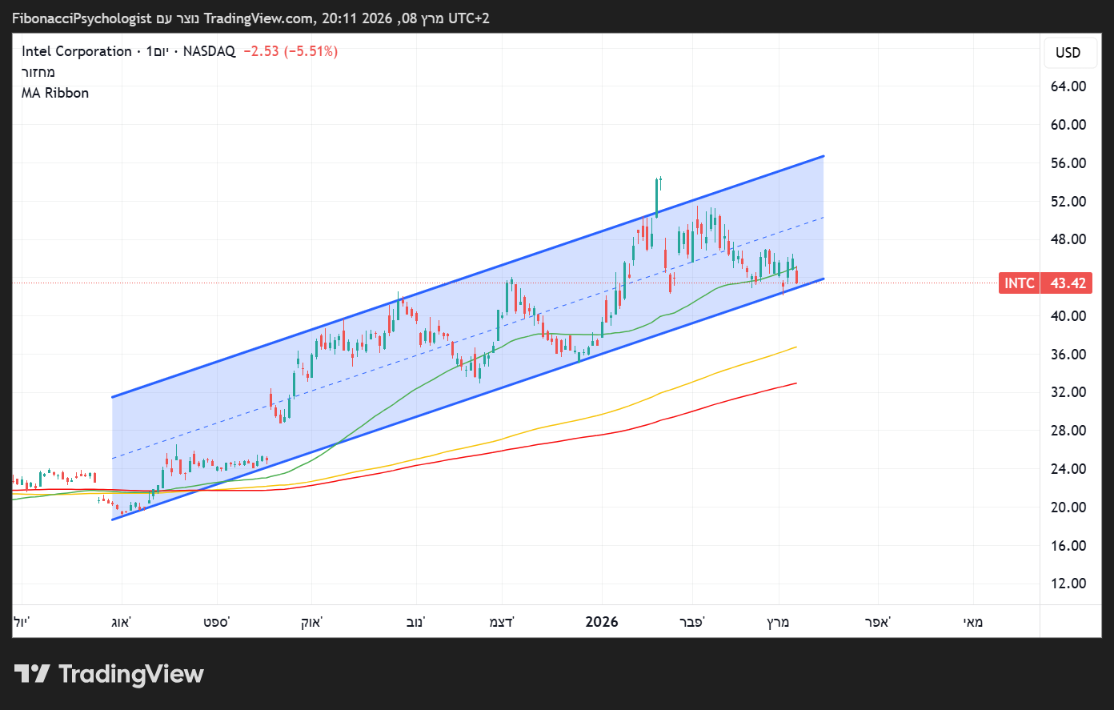Click the מרץ month on time axis

point(778,622)
